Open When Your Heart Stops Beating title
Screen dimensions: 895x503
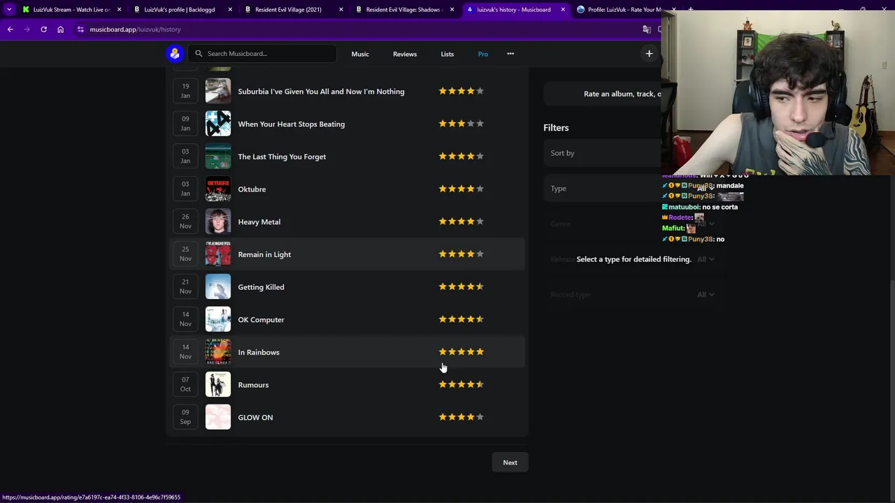pos(291,124)
